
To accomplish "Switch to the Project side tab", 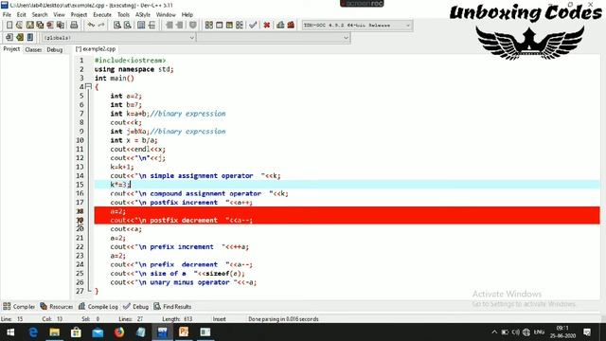I will 11,49.
